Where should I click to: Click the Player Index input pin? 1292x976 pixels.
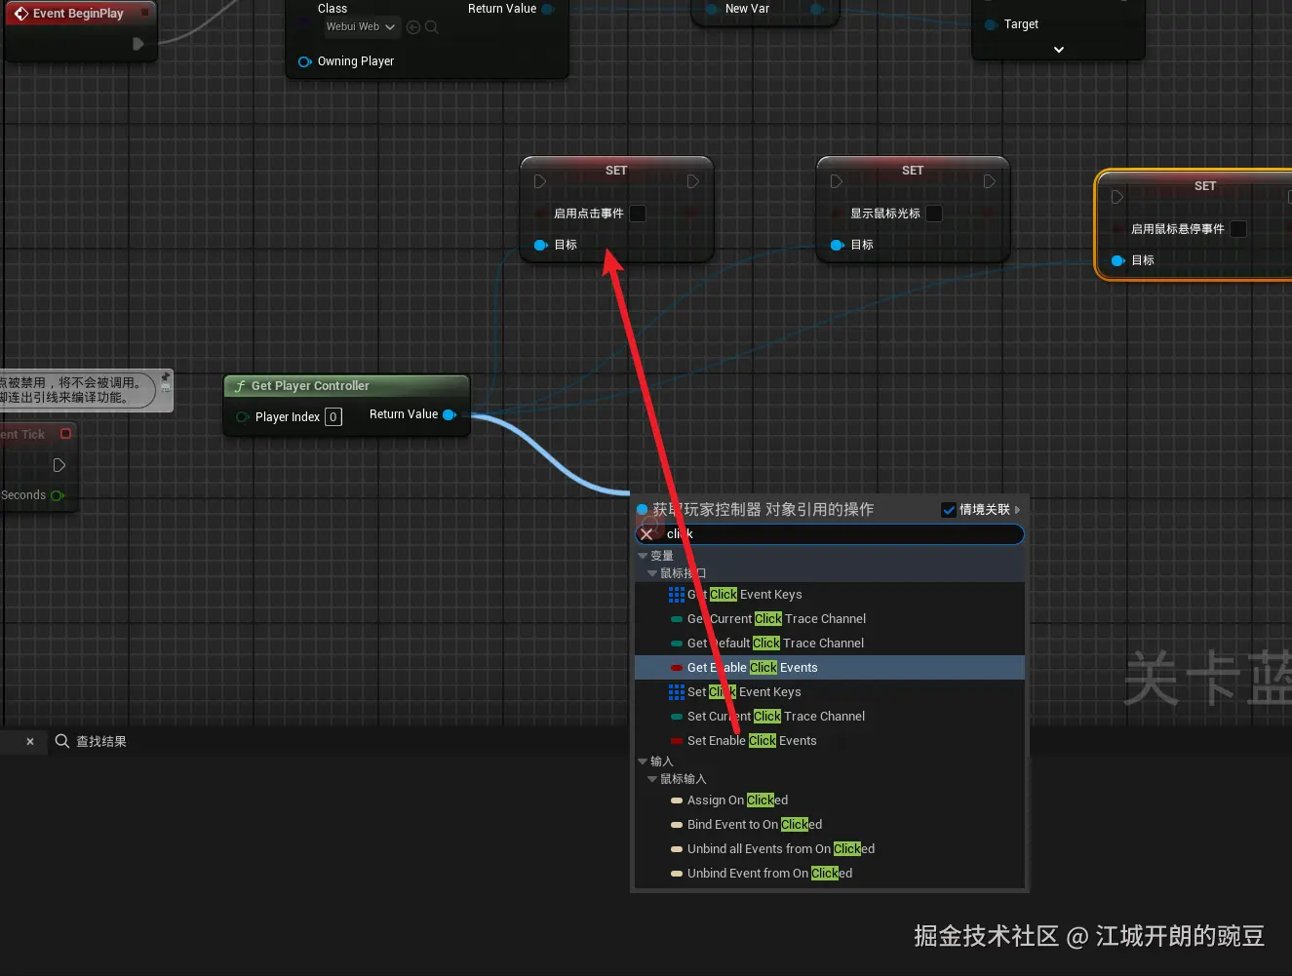(242, 417)
